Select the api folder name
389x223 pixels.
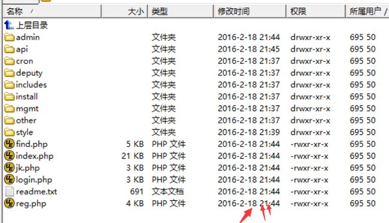(x=22, y=50)
